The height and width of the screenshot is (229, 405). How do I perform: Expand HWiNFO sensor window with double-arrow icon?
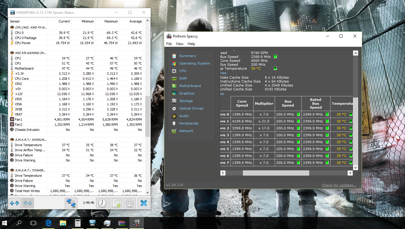[x=14, y=203]
